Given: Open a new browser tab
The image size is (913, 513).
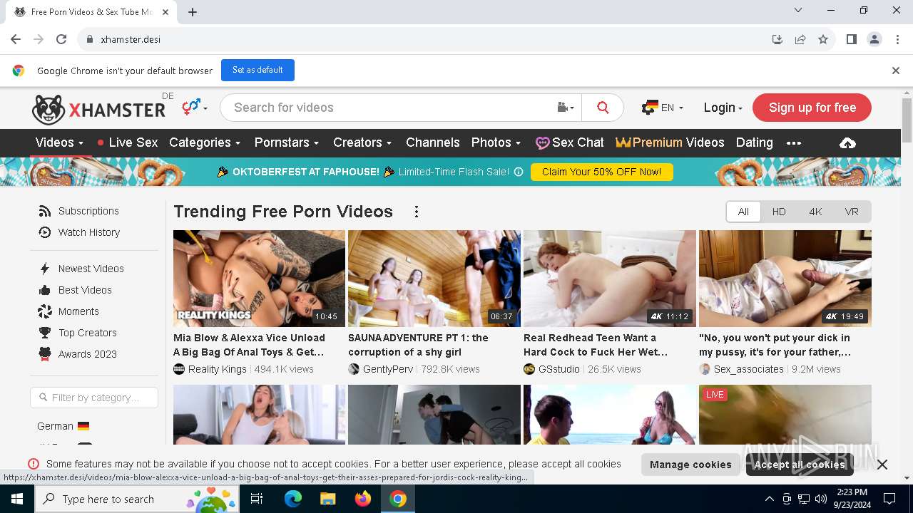Looking at the screenshot, I should click(x=193, y=12).
